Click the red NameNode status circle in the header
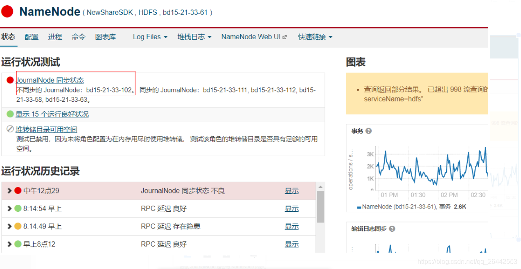 pyautogui.click(x=7, y=11)
